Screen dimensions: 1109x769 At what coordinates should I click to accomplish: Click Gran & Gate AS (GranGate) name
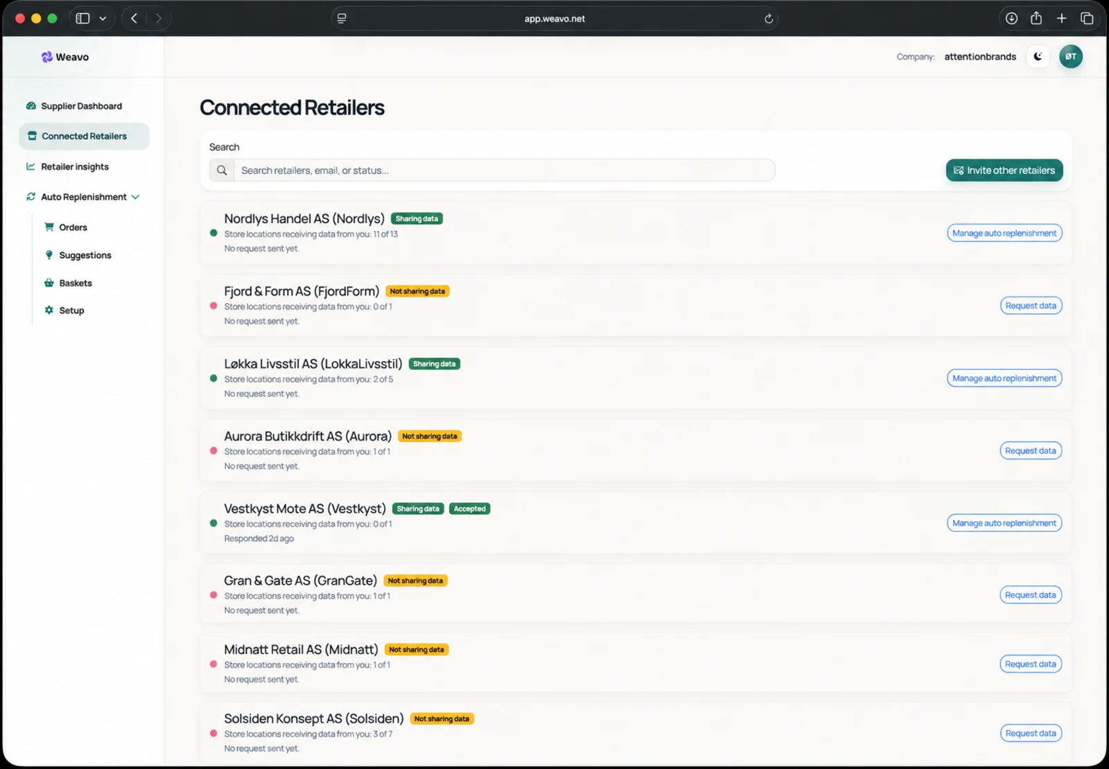tap(300, 581)
